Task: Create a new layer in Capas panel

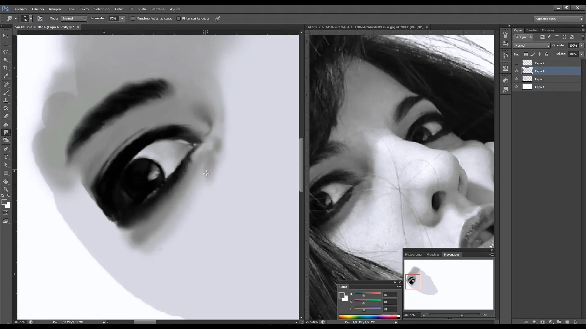Action: coord(567,322)
